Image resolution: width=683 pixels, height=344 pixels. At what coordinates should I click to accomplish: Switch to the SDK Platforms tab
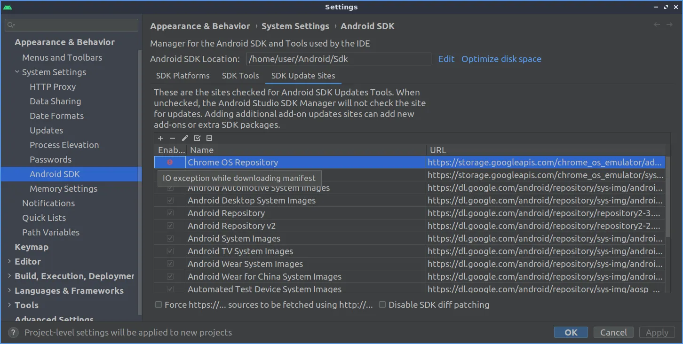click(183, 76)
